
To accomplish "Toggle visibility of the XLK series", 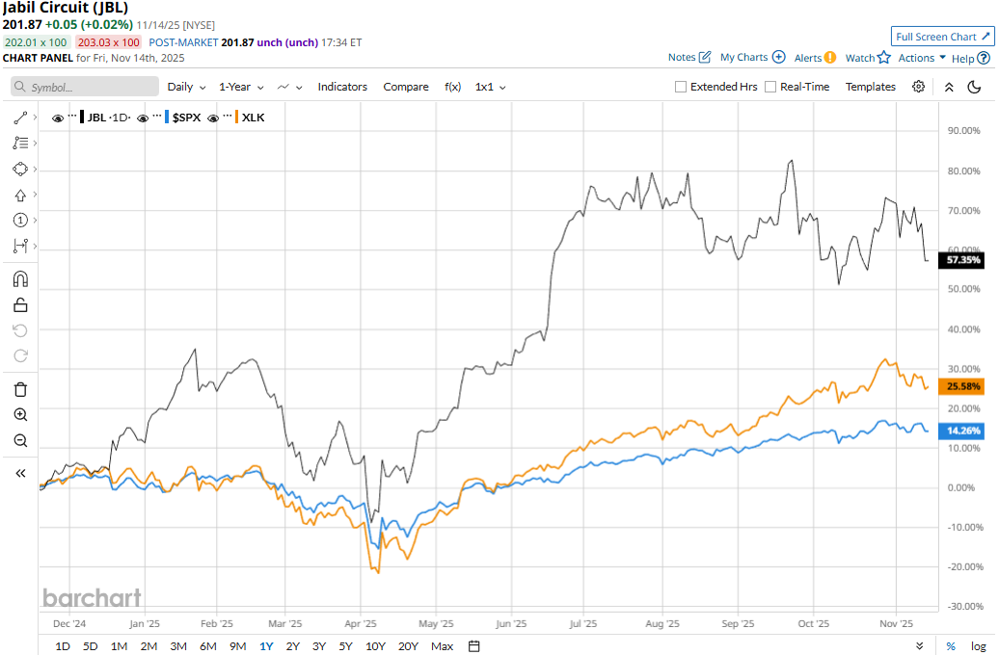I will (x=213, y=118).
